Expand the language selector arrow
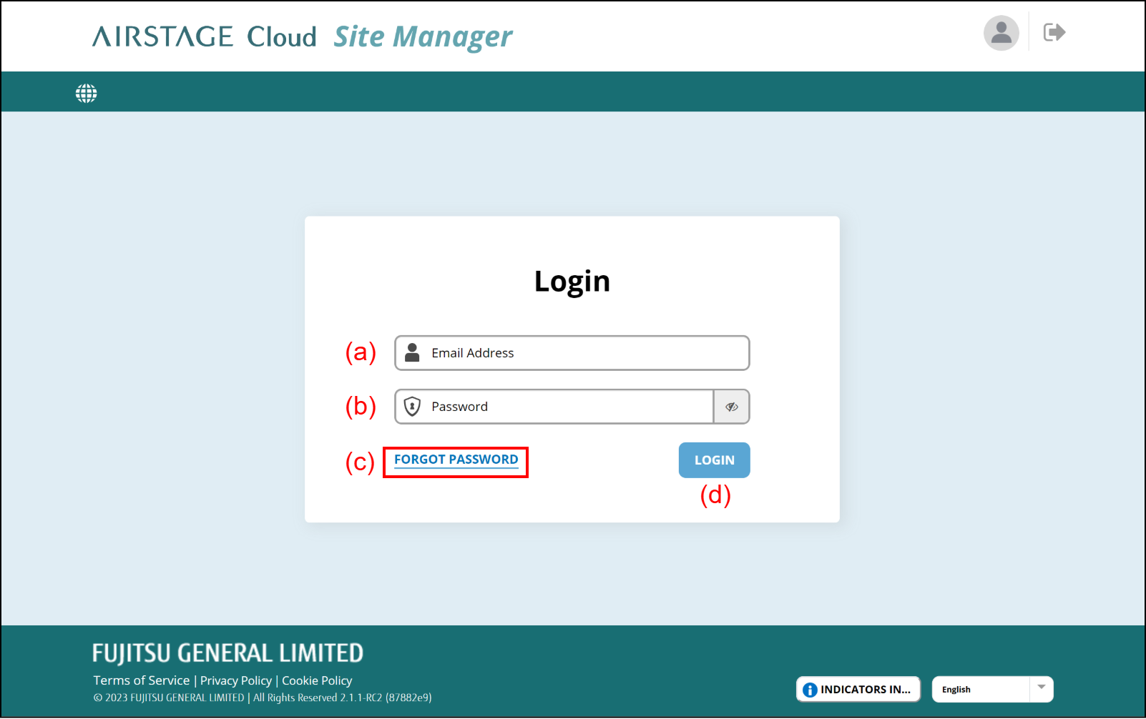 pos(1042,688)
